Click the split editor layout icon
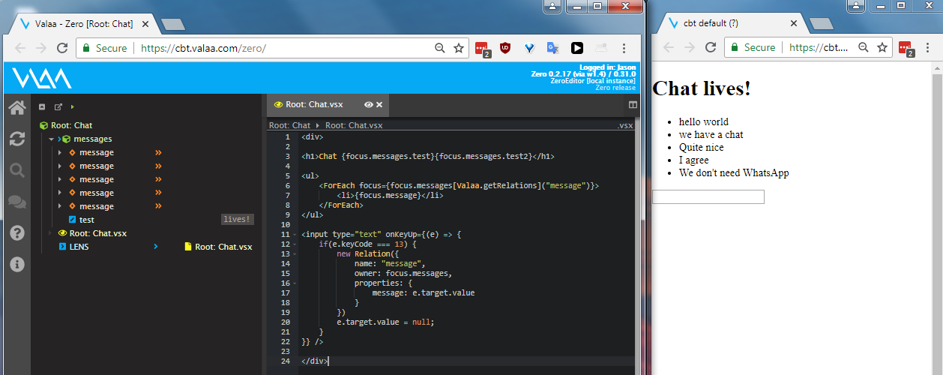 (x=633, y=105)
